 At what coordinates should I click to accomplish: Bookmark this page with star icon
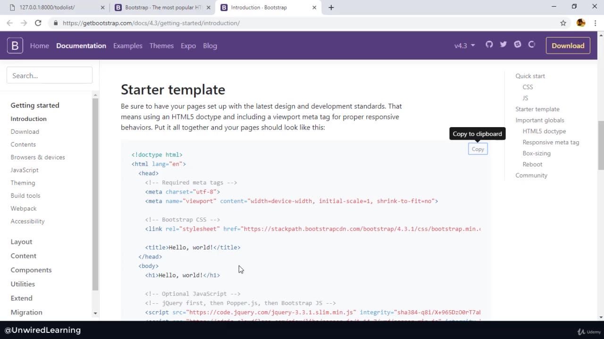click(x=563, y=23)
